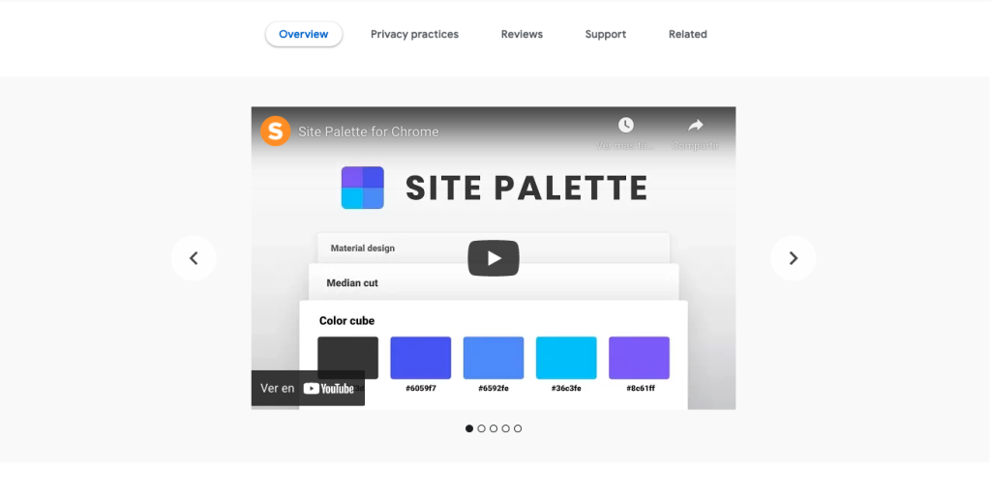Viewport: 991px width, 499px height.
Task: Play the Site Palette video
Action: 494,258
